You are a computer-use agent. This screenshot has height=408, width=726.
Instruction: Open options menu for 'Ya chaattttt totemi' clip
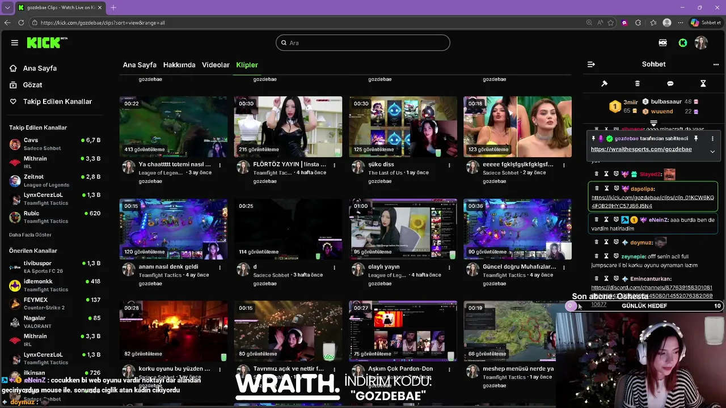click(220, 165)
